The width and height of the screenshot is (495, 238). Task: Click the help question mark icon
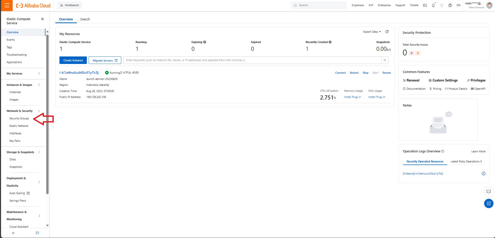[x=450, y=5]
